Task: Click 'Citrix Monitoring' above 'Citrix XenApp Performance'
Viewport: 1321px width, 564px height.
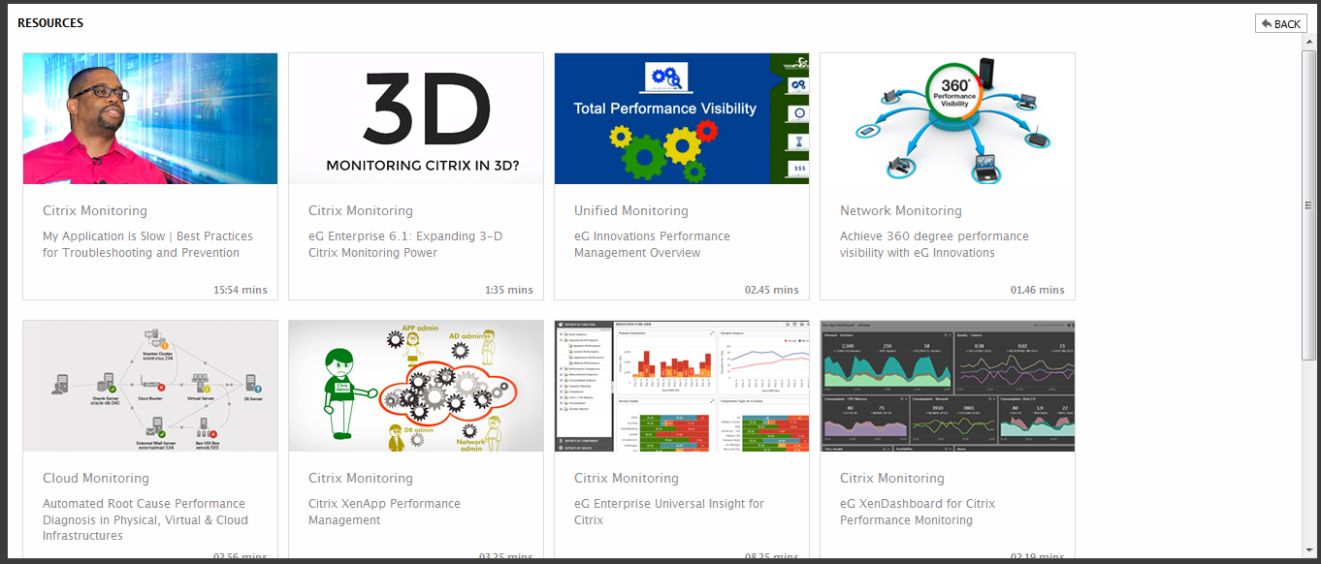Action: point(361,478)
